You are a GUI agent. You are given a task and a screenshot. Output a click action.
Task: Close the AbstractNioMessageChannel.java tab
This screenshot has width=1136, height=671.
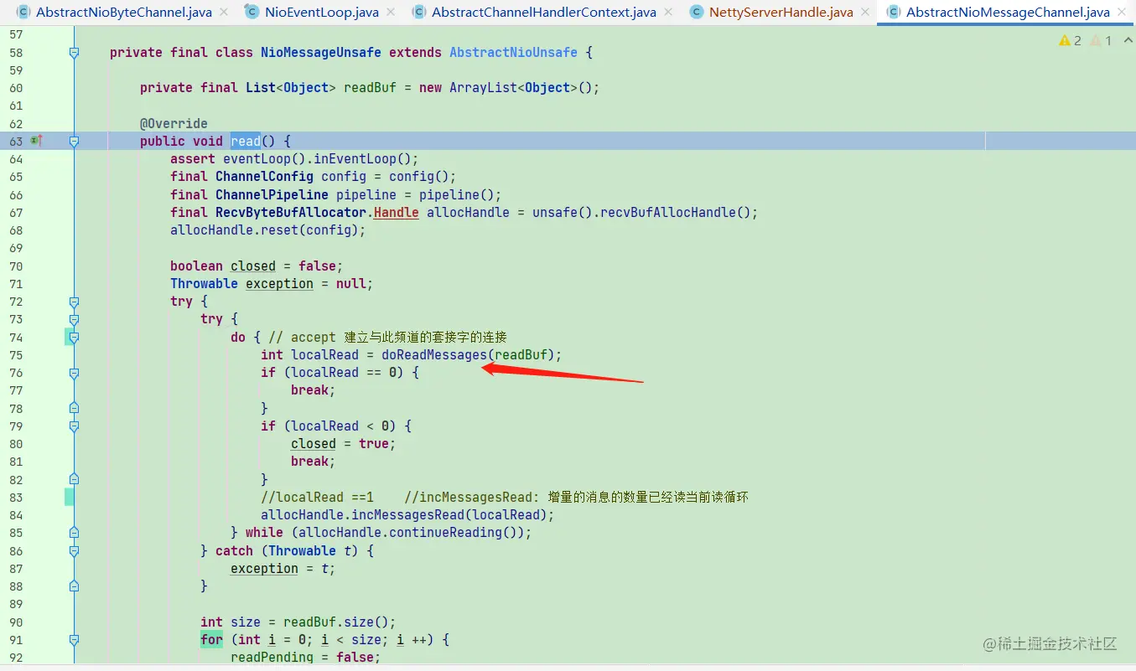(1121, 13)
